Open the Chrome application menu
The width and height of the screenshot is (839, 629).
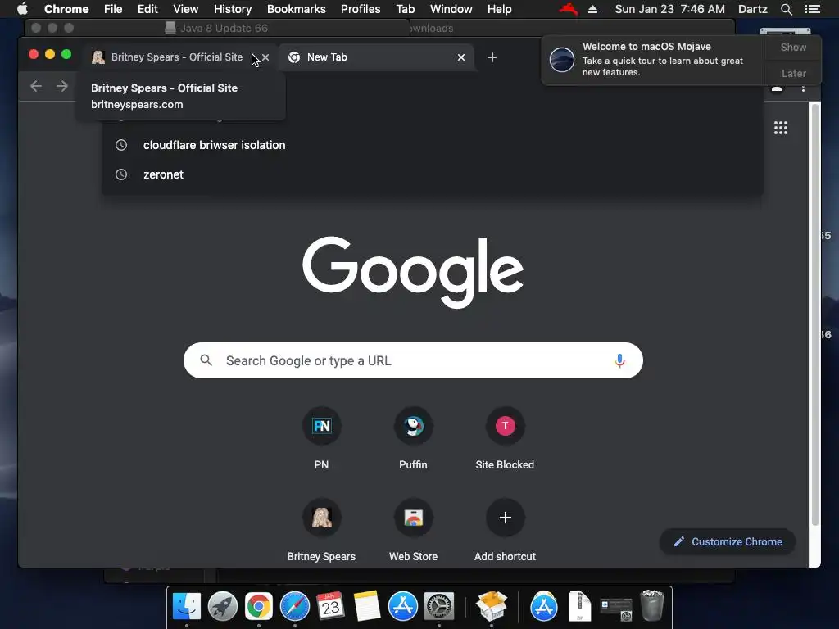(x=66, y=9)
